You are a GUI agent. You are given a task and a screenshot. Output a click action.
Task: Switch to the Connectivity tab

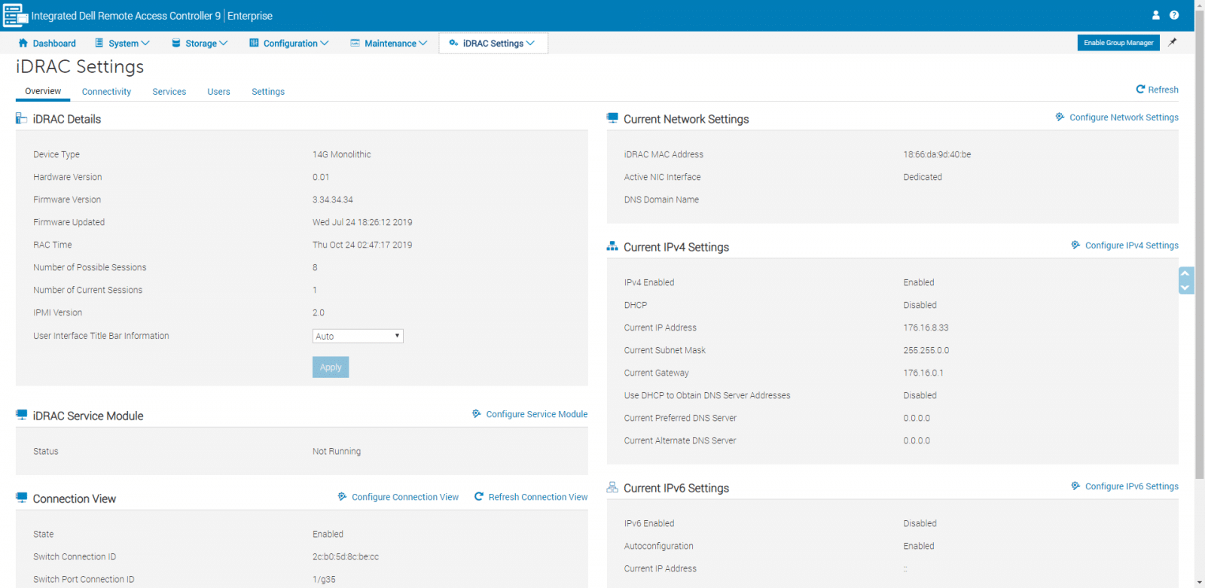[106, 92]
